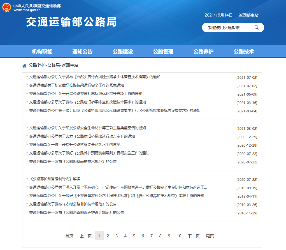Click the 尾页 pagination button
This screenshot has width=286, height=250.
(x=210, y=236)
